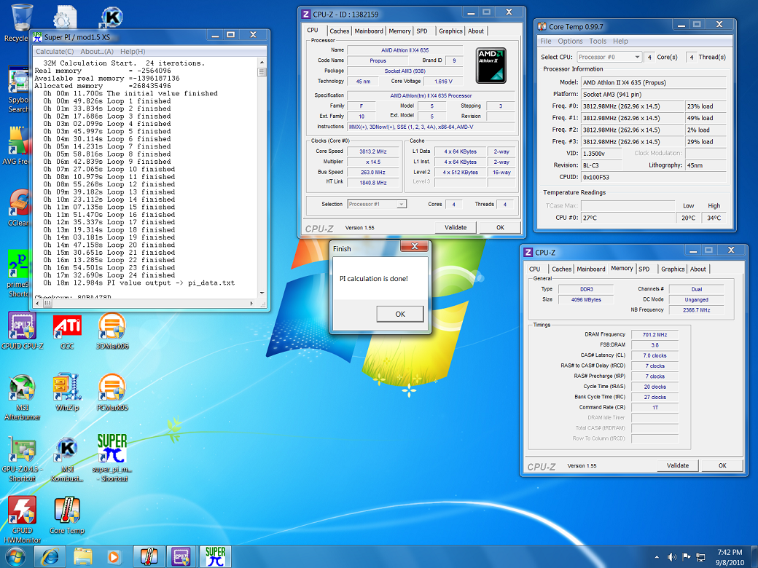The height and width of the screenshot is (568, 758).
Task: Open GPU-Z 0.4.5 shortcut icon
Action: click(23, 459)
